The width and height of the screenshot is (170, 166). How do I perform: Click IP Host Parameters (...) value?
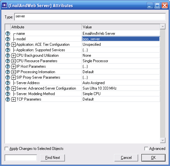[x=121, y=66]
